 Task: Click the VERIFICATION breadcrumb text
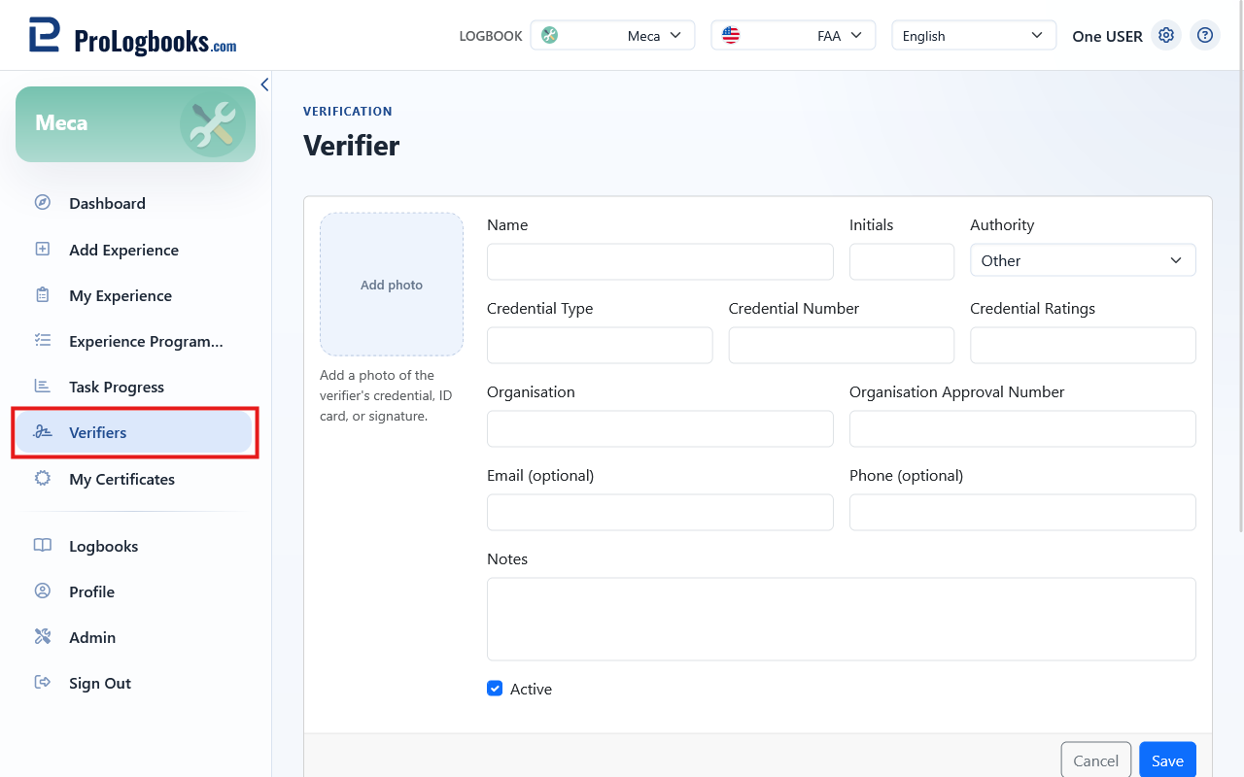pos(348,111)
